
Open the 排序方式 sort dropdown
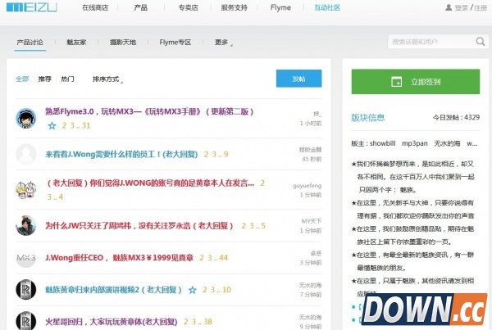(x=107, y=79)
